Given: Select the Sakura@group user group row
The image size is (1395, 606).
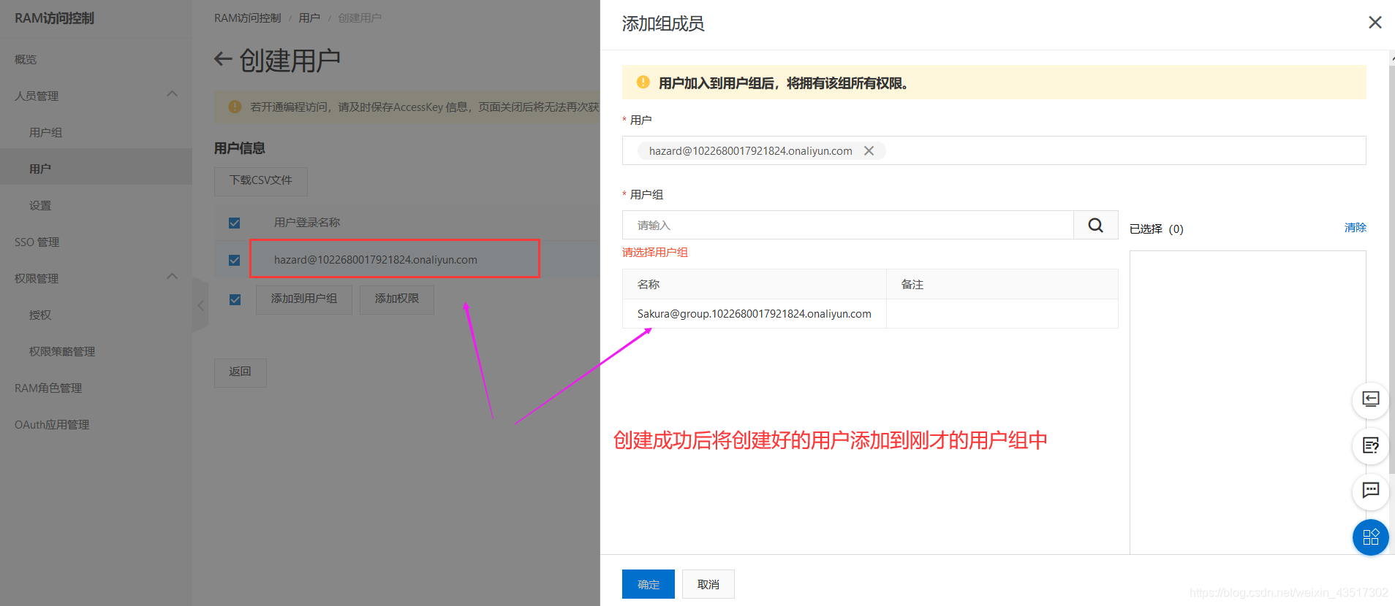Looking at the screenshot, I should [870, 314].
